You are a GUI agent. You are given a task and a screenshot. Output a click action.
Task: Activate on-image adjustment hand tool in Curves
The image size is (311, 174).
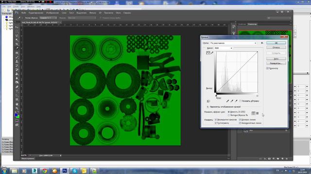(208, 101)
